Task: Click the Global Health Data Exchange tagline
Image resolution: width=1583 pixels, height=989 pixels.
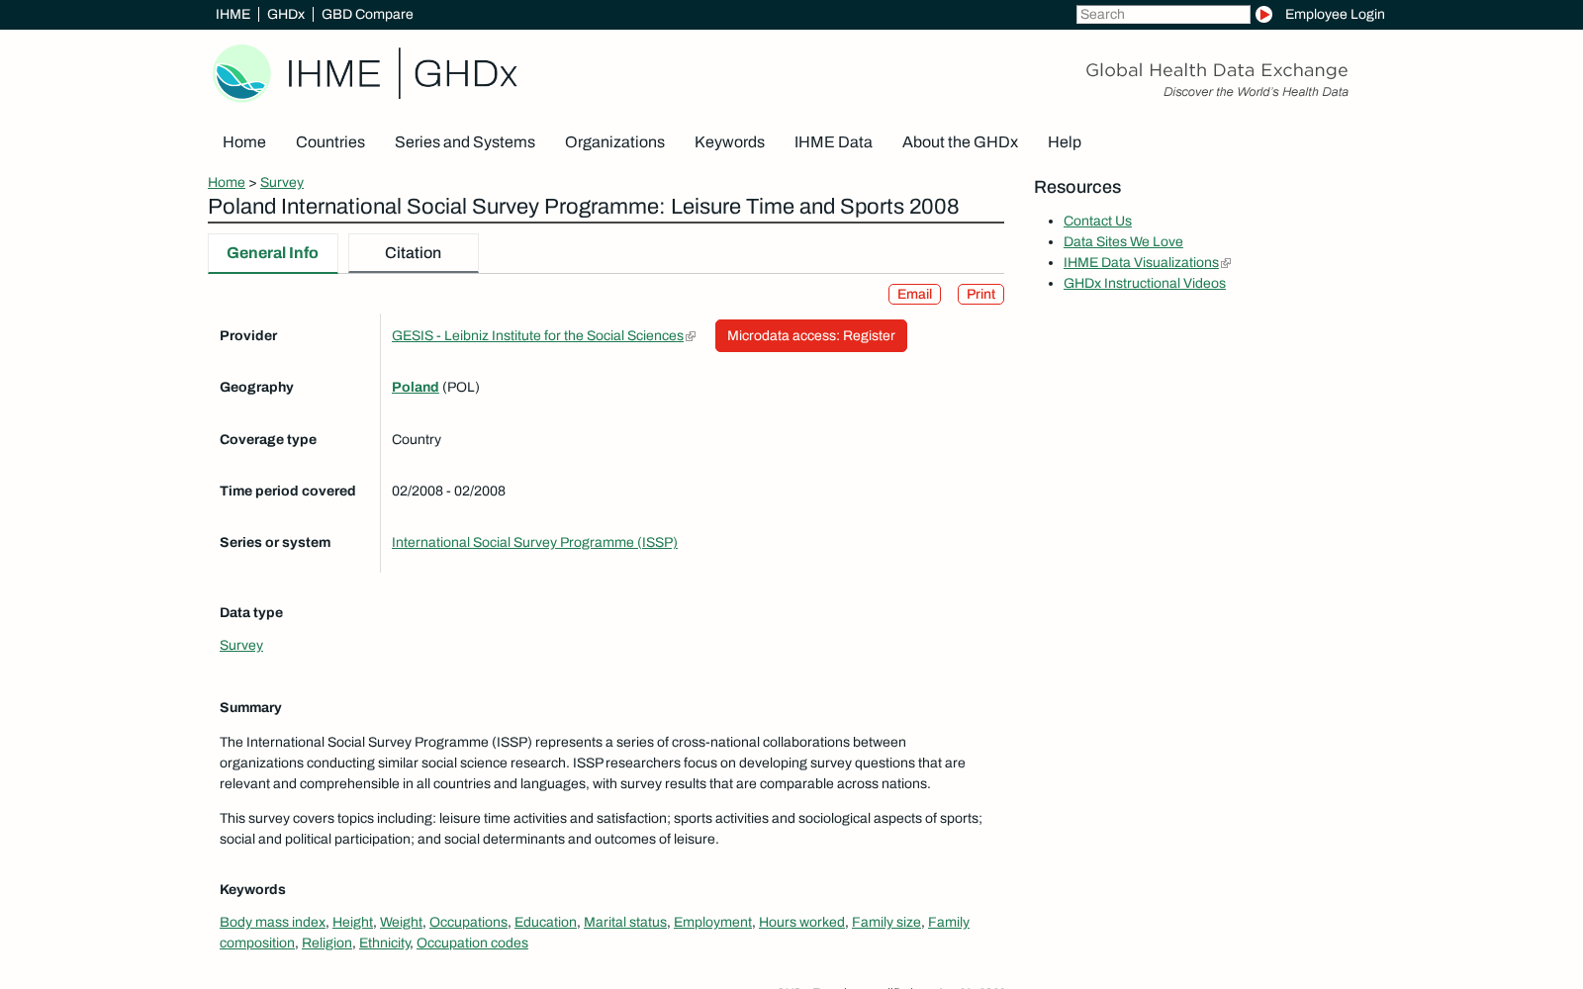Action: tap(1217, 70)
